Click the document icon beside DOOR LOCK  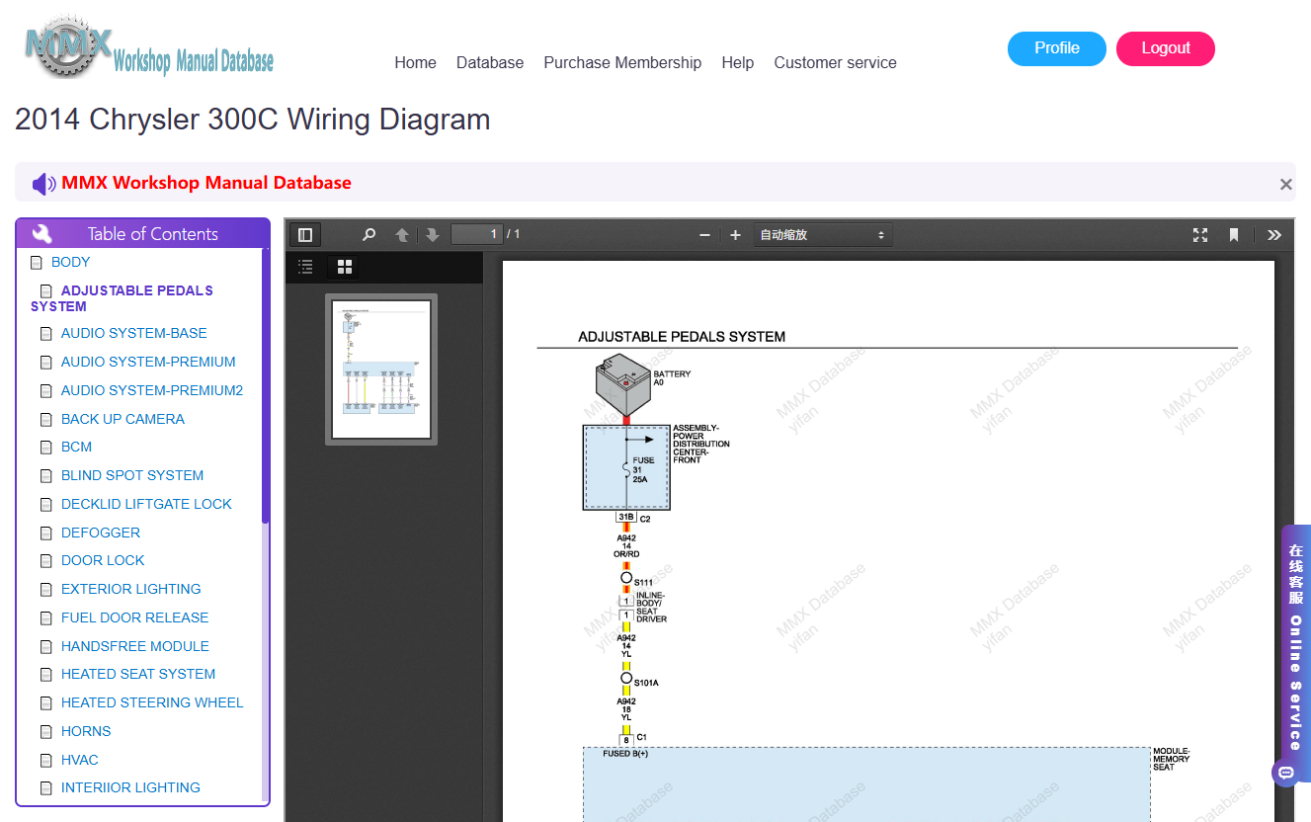(x=45, y=561)
